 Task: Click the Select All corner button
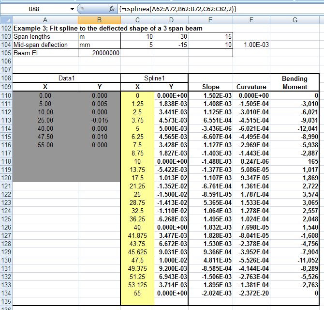click(x=6, y=20)
